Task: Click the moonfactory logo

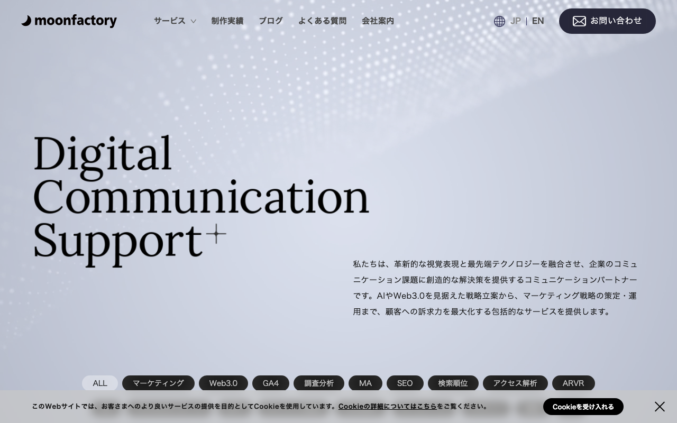Action: pos(69,21)
